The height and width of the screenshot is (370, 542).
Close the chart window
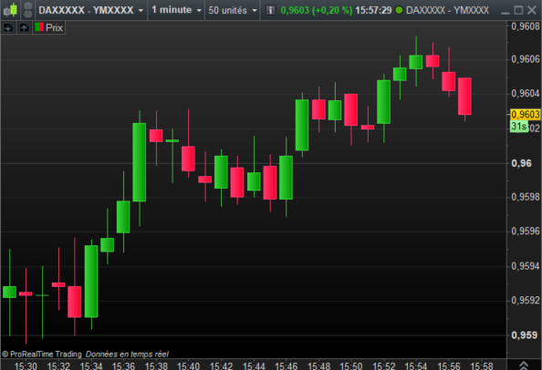532,10
